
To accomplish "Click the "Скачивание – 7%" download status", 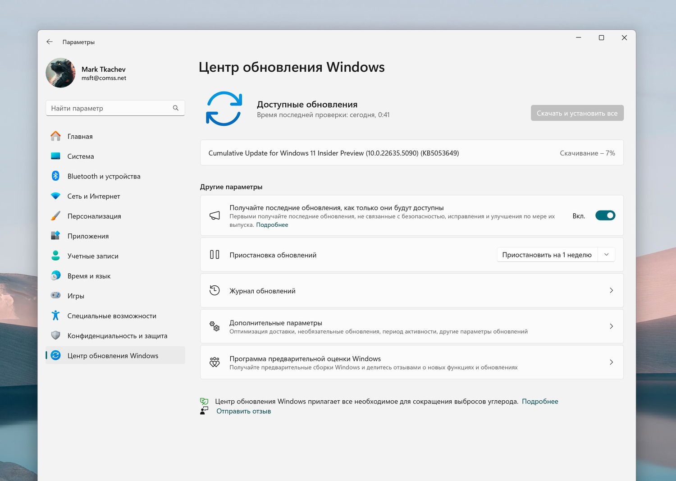I will click(587, 153).
